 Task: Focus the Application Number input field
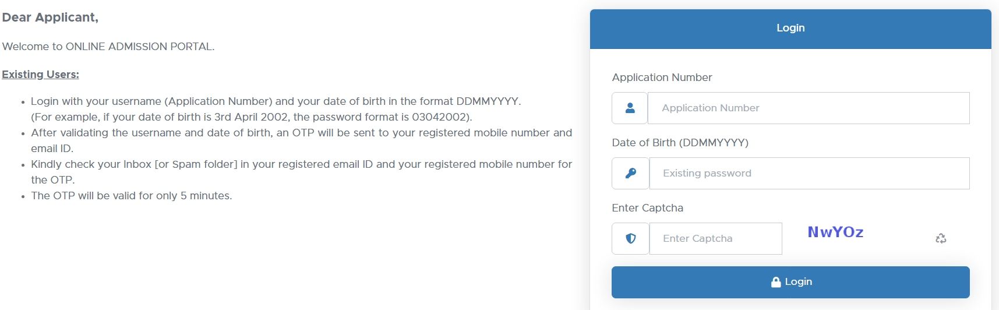(x=809, y=108)
